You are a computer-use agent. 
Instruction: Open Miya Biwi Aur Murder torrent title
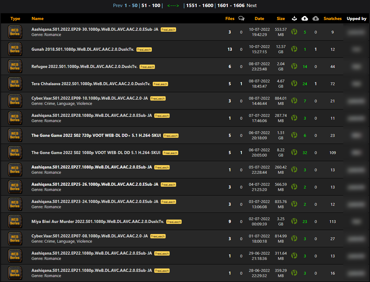[98, 221]
